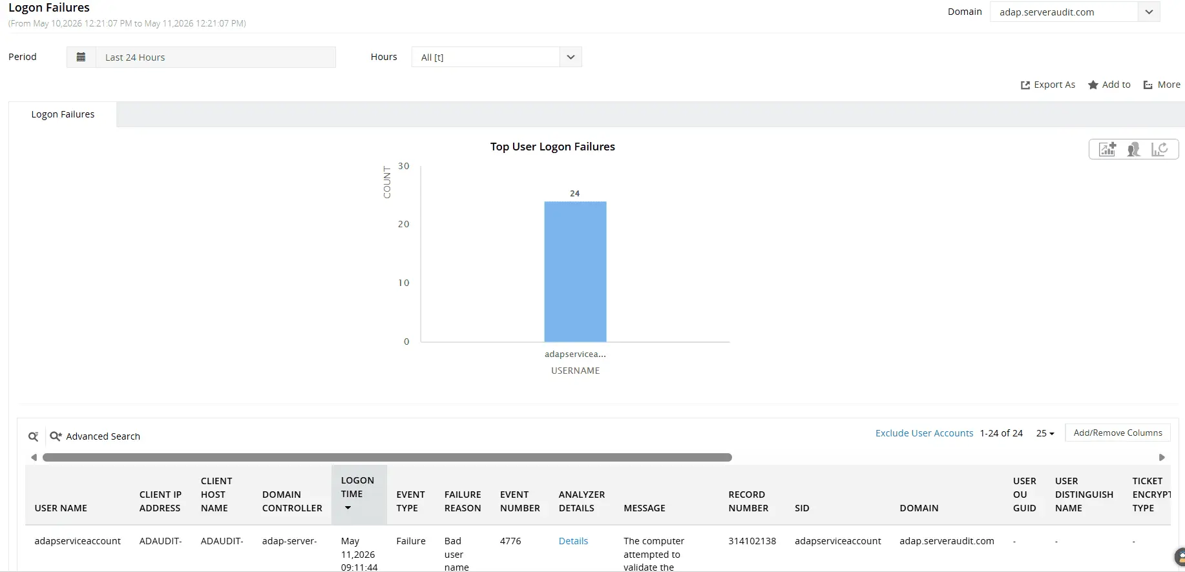This screenshot has width=1185, height=572.
Task: Sort by DOMAIN CONTROLLER column
Action: (292, 501)
